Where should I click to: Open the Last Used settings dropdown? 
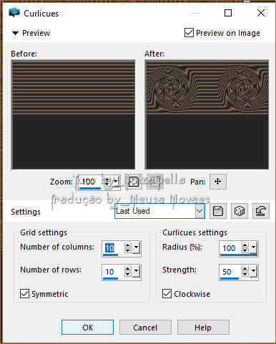[199, 211]
